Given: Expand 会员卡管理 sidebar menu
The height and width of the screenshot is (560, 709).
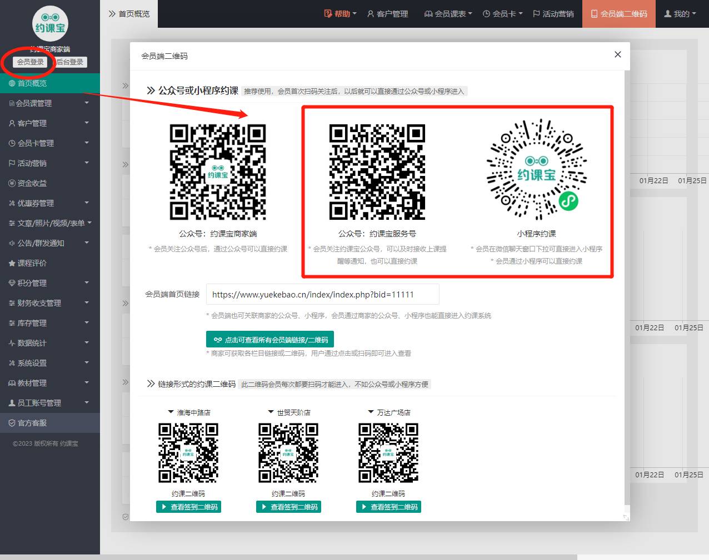Looking at the screenshot, I should (x=50, y=143).
